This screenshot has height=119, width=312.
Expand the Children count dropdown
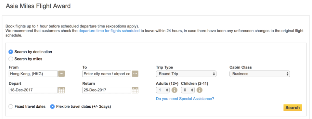coord(188,90)
